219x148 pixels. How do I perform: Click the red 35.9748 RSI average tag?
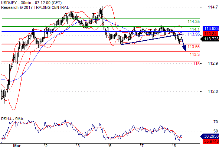pyautogui.click(x=211, y=141)
